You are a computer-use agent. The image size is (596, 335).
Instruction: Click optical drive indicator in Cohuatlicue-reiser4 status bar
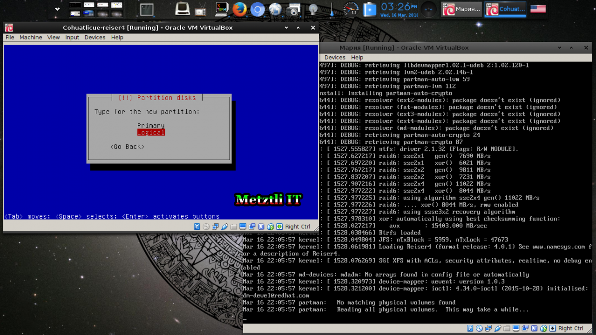point(206,227)
